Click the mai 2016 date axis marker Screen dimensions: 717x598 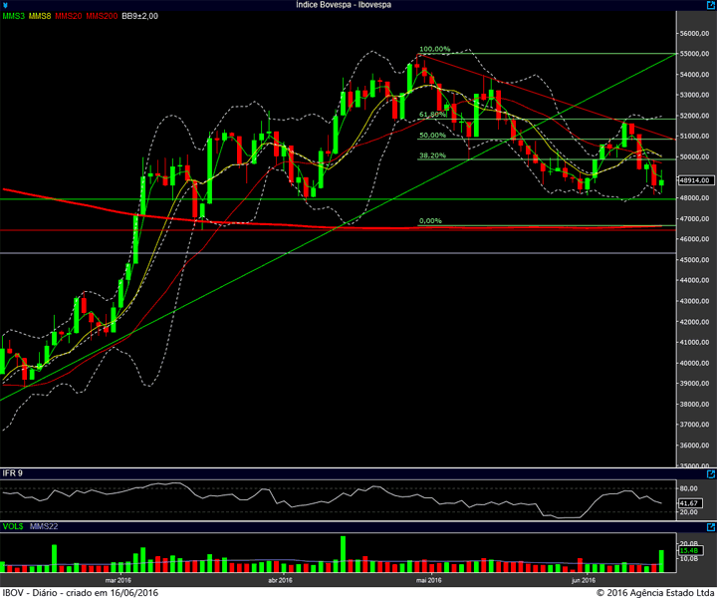(428, 581)
